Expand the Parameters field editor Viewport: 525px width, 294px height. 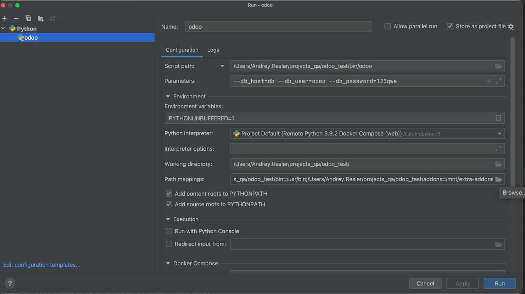click(x=498, y=81)
